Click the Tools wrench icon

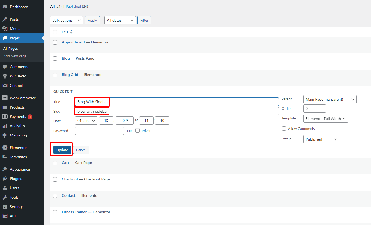tap(5, 197)
